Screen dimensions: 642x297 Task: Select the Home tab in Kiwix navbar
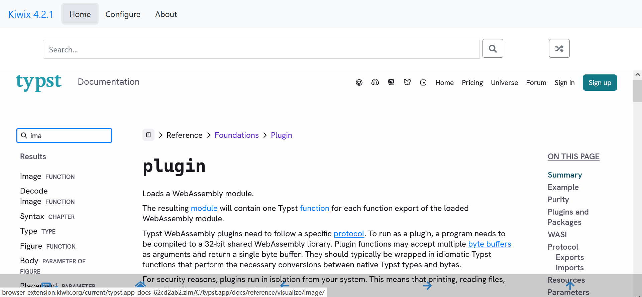(80, 14)
